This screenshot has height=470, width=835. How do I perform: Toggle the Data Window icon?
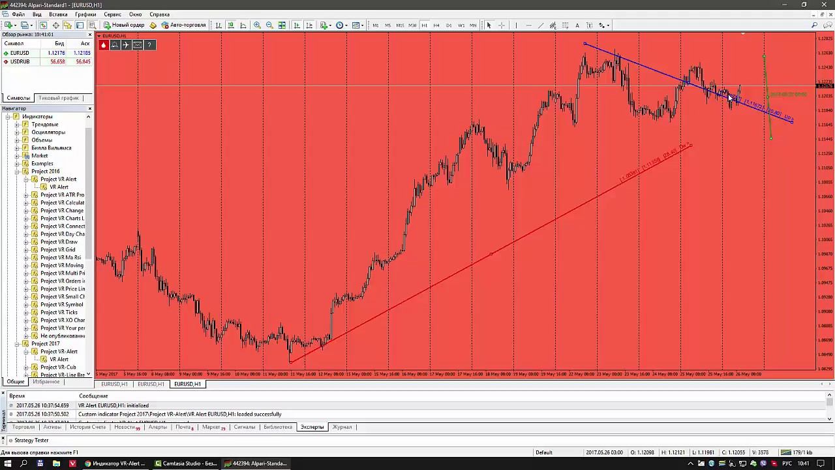point(56,25)
